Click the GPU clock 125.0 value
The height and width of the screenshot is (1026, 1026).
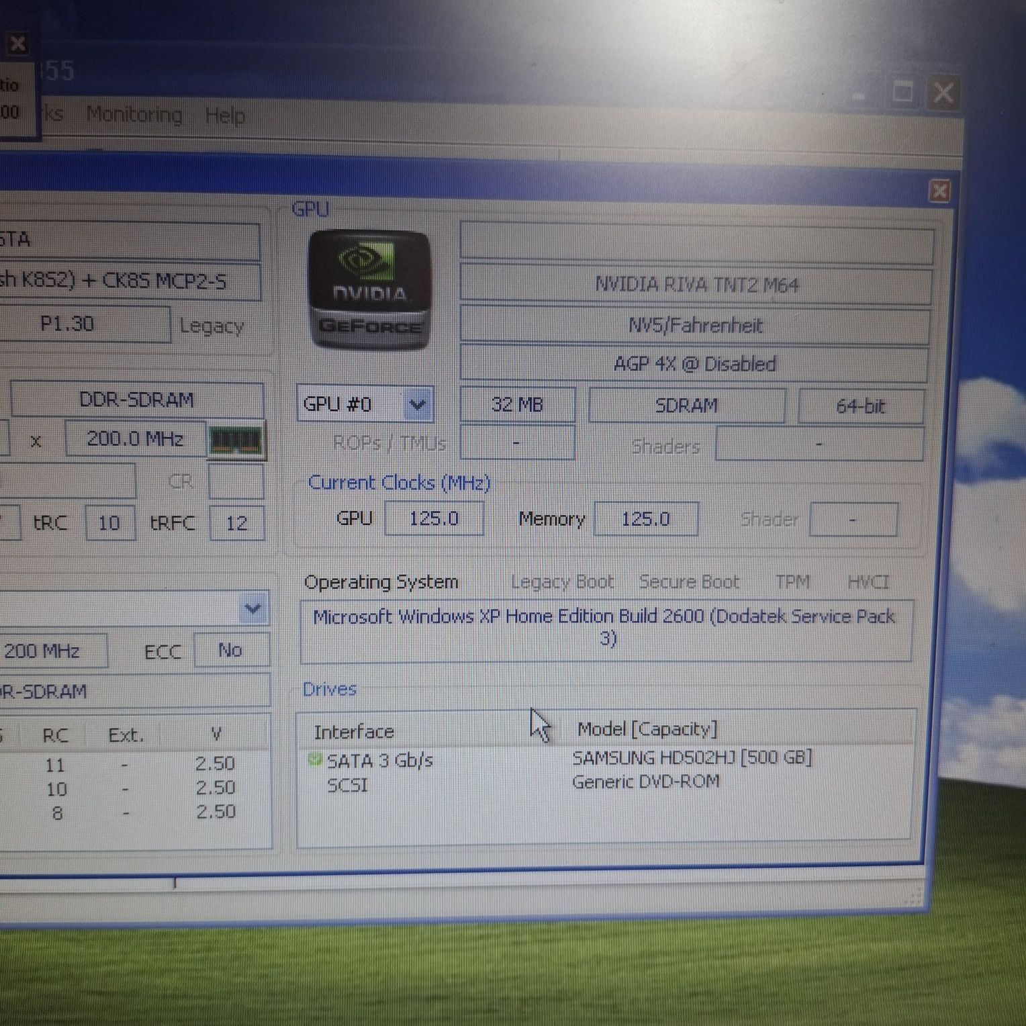pos(434,518)
